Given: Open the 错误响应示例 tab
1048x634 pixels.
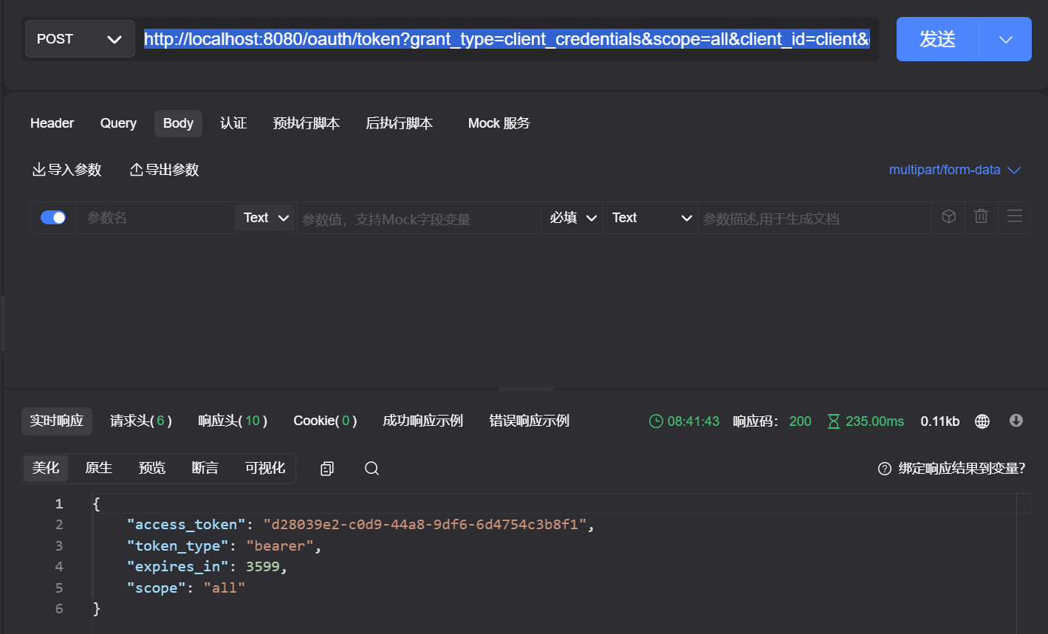Looking at the screenshot, I should click(x=530, y=421).
